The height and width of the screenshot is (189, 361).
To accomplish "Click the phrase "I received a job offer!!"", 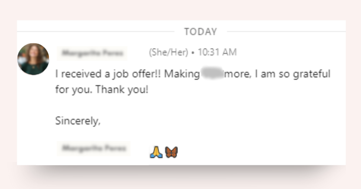I will coord(108,74).
